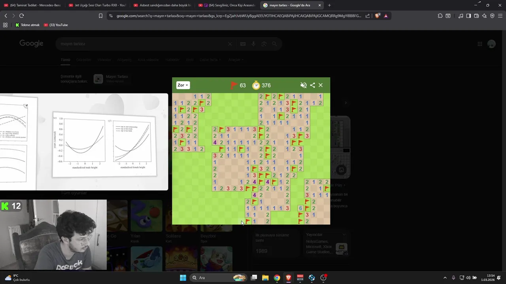This screenshot has height=284, width=506.
Task: Open the apps grid in bookmarks bar
Action: [5, 25]
